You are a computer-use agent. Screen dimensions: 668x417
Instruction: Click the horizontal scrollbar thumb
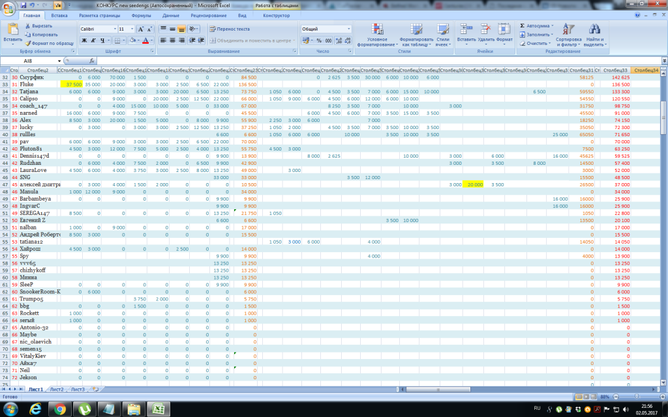(x=438, y=390)
